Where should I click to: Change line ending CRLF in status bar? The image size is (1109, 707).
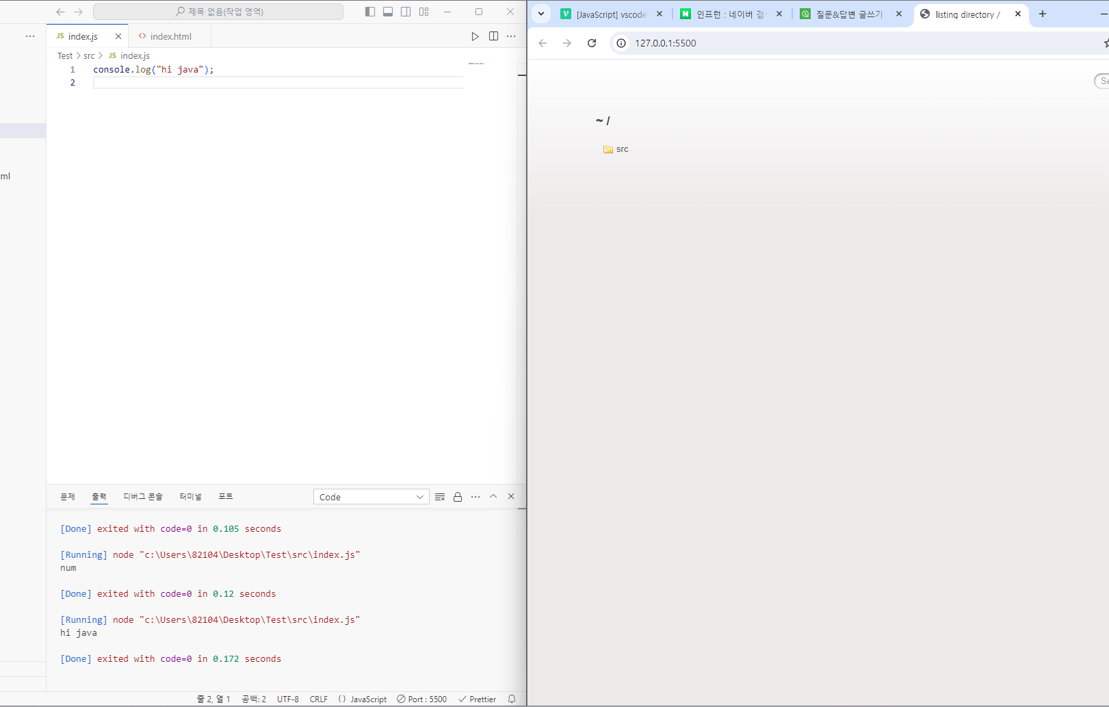319,699
